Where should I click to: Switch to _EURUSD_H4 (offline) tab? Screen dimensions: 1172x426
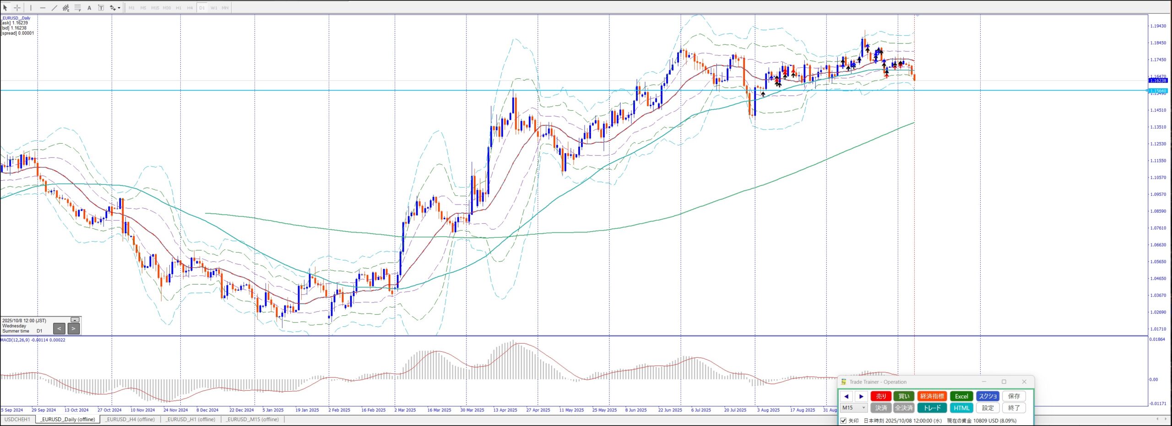(x=130, y=419)
